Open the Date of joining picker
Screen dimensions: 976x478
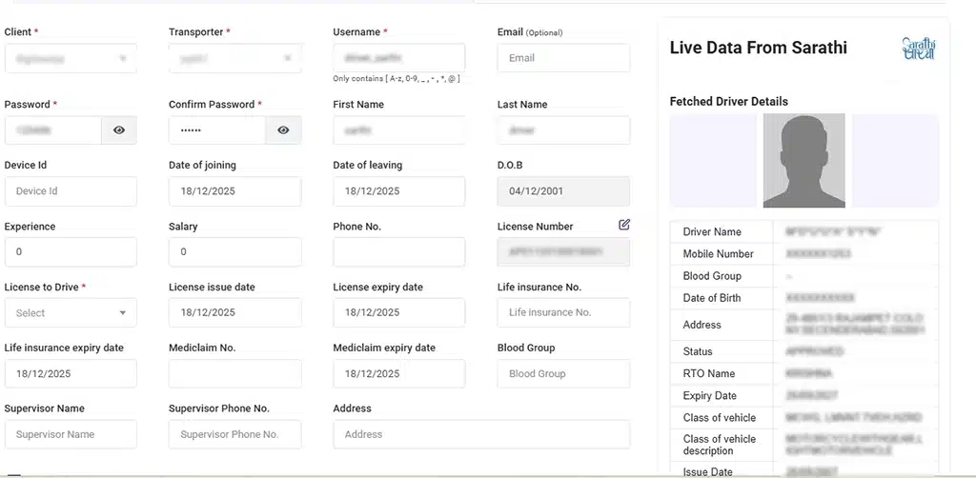tap(234, 191)
